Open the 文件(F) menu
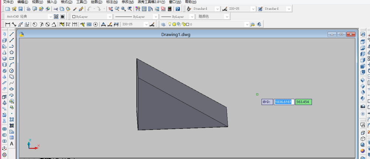The image size is (370, 159). pyautogui.click(x=8, y=2)
